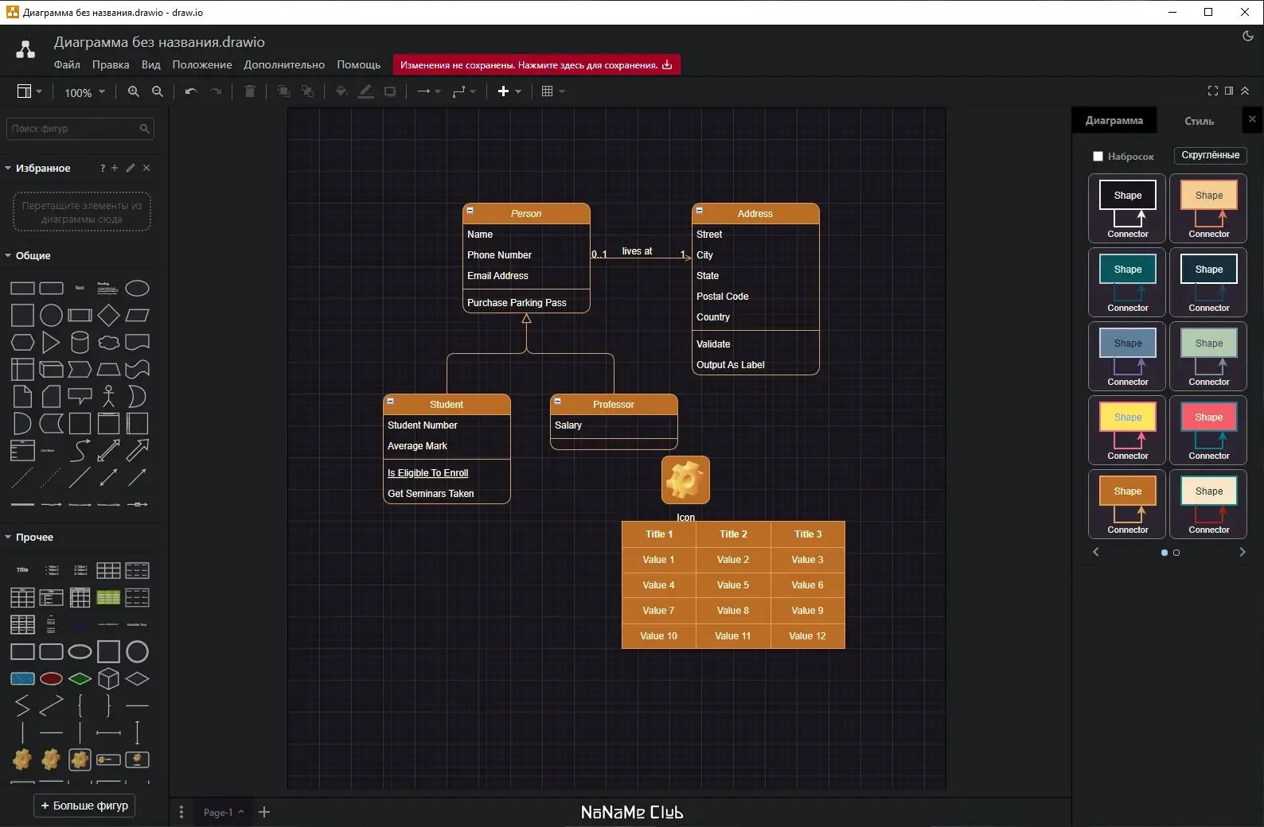This screenshot has height=827, width=1264.
Task: Select the cloud shape from the Общие palette
Action: point(108,343)
